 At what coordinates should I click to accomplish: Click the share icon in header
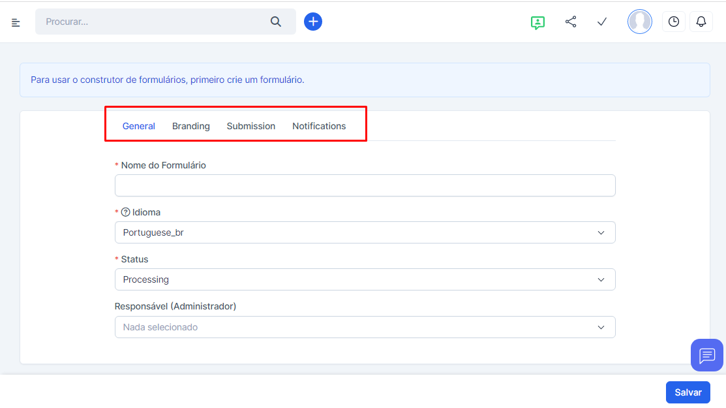pyautogui.click(x=571, y=22)
